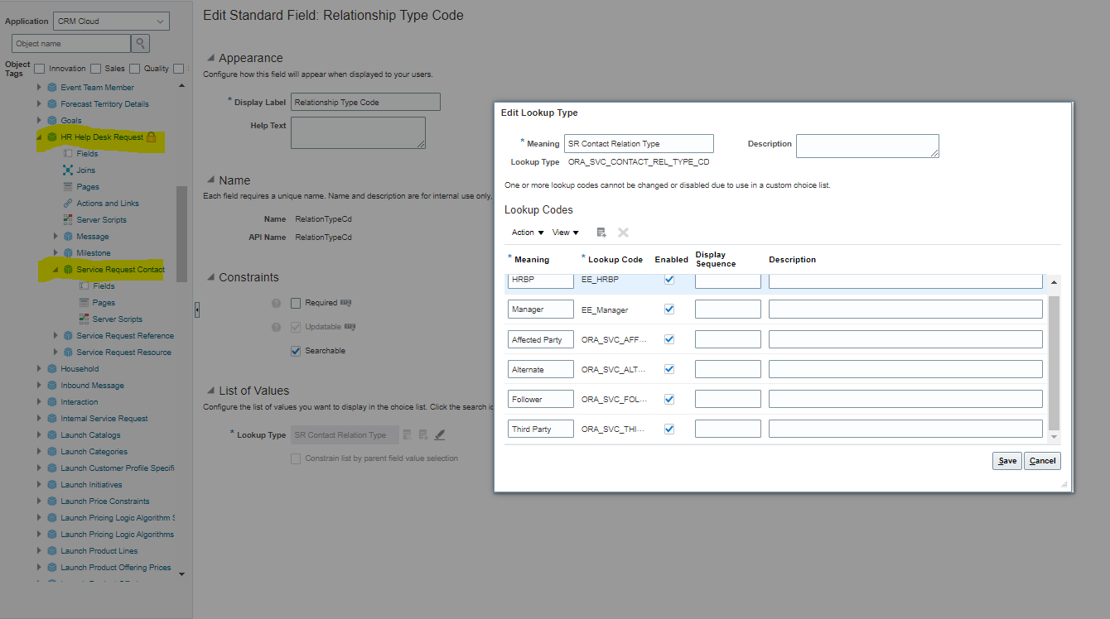Click the Lookup Code column header
Screen dimensions: 1110x619
click(615, 259)
